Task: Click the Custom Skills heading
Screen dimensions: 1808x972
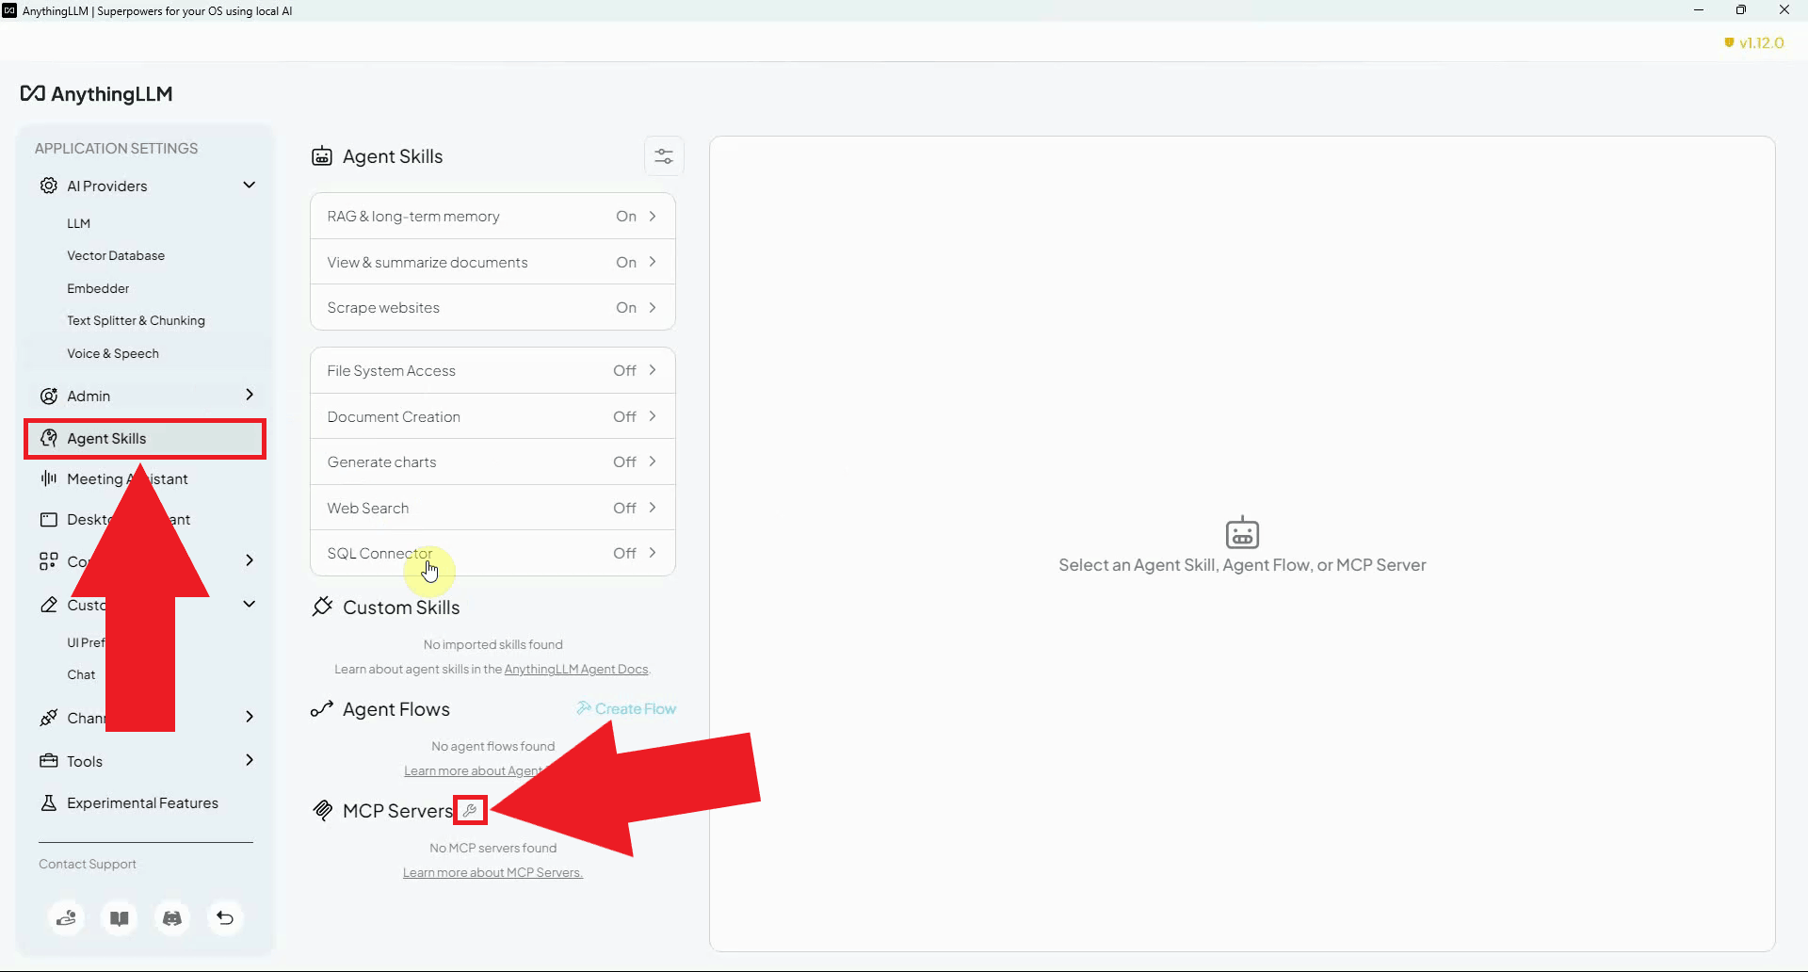Action: (x=401, y=607)
